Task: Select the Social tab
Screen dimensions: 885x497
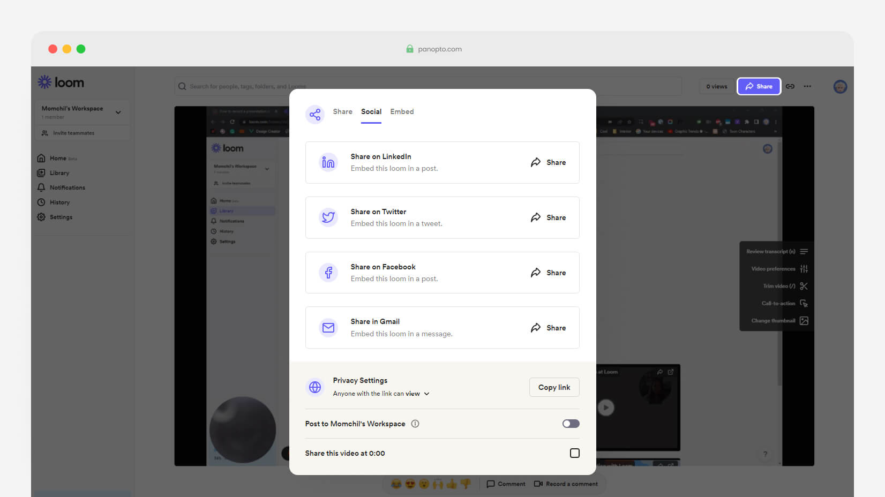Action: point(371,111)
